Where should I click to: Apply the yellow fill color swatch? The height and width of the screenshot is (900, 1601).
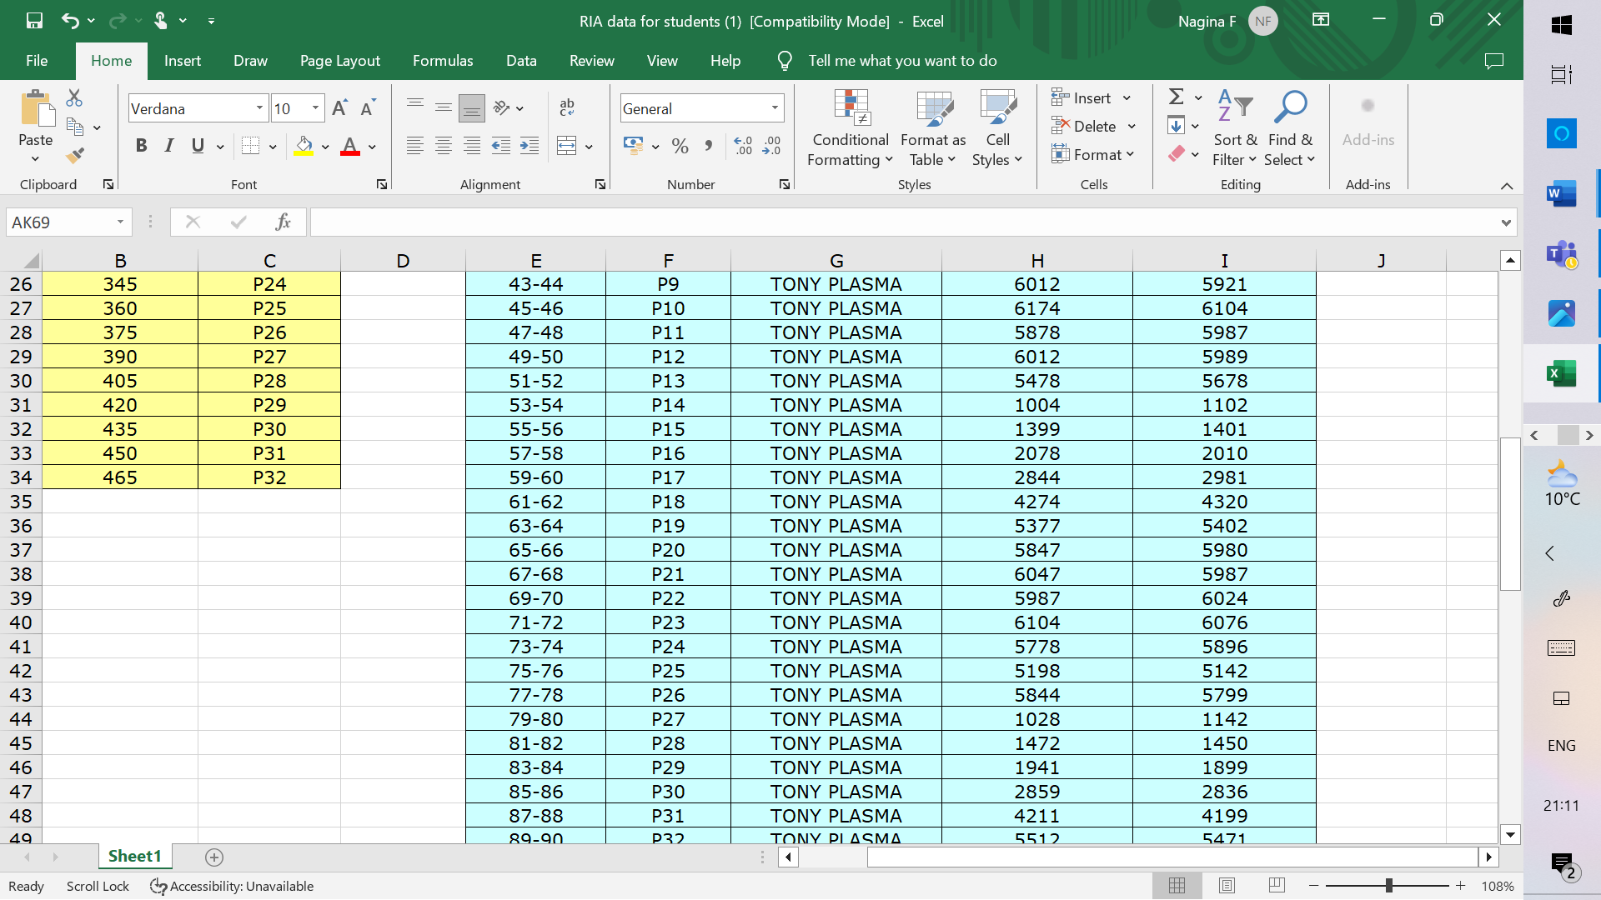point(304,147)
